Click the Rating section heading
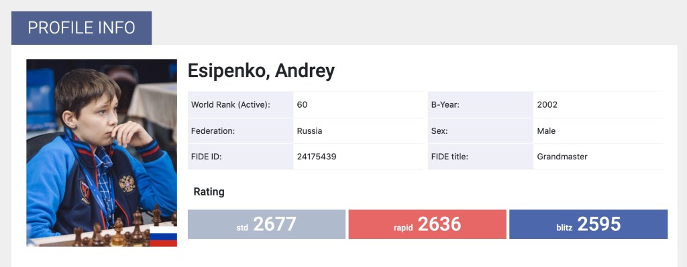This screenshot has width=687, height=267. click(209, 192)
